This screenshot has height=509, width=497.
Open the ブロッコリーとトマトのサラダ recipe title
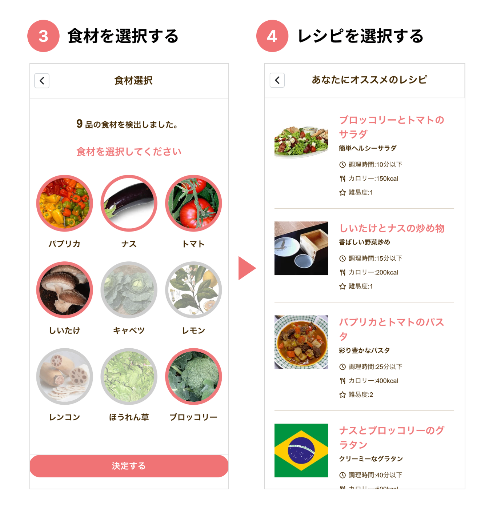coord(392,127)
